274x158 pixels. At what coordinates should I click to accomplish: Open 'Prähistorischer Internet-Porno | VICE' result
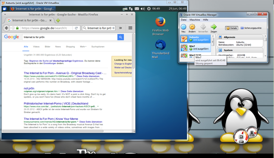click(x=56, y=104)
